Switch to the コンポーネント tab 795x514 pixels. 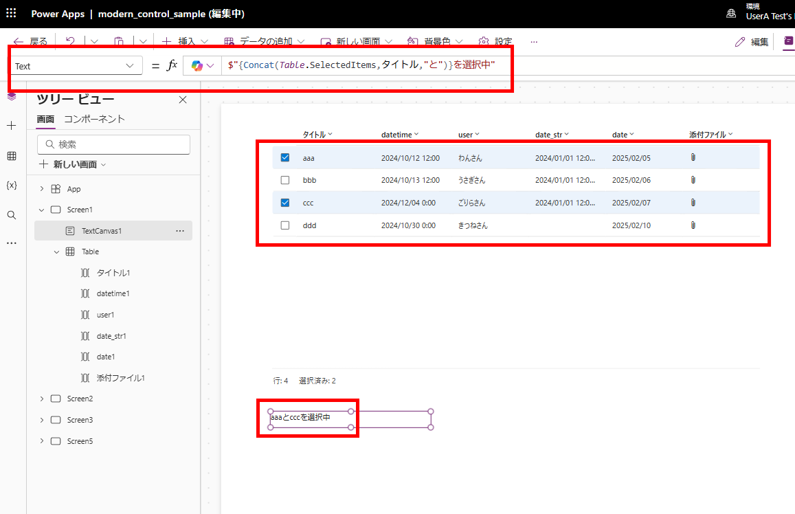point(94,119)
